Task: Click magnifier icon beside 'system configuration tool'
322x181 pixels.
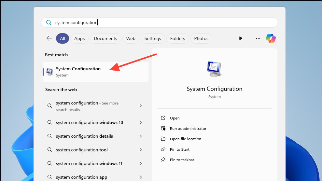Action: (x=50, y=150)
